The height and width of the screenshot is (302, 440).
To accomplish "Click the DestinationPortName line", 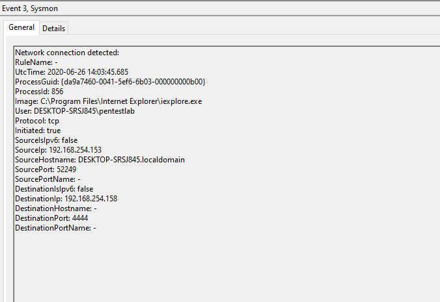I will pyautogui.click(x=55, y=228).
